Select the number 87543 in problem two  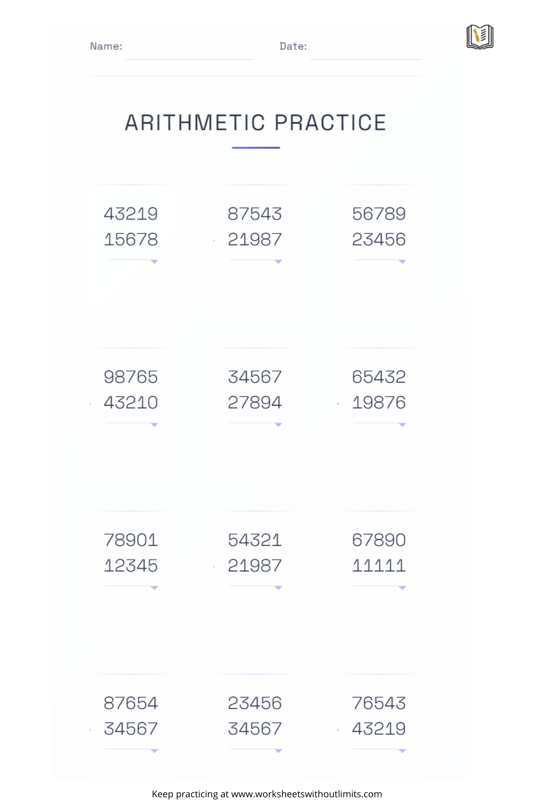coord(255,214)
